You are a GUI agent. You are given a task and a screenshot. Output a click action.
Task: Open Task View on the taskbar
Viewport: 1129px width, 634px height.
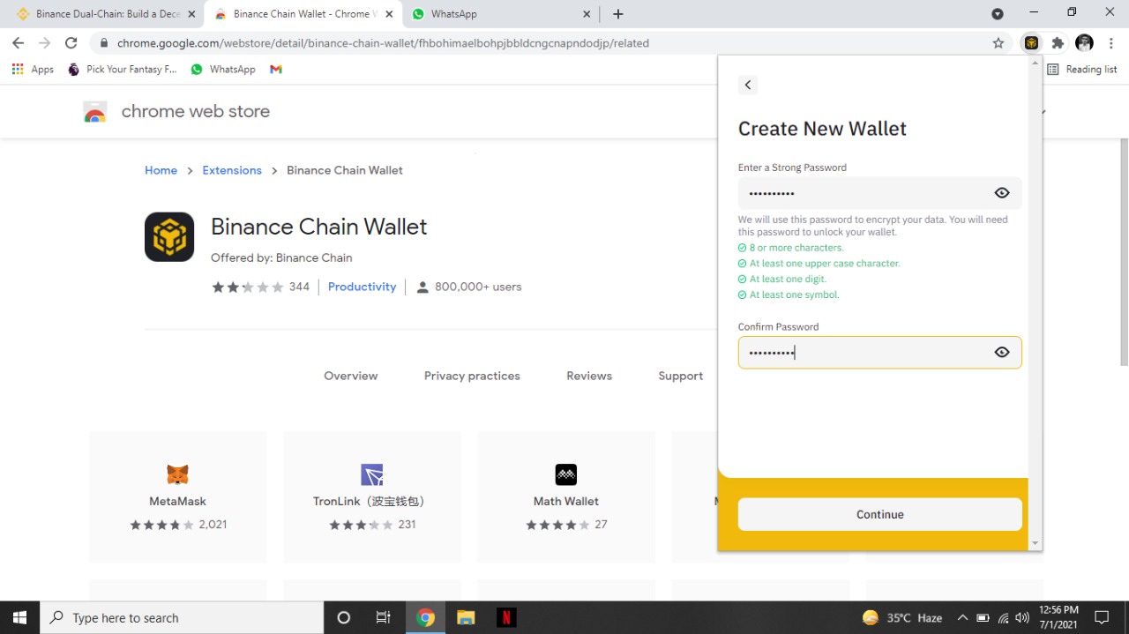383,617
